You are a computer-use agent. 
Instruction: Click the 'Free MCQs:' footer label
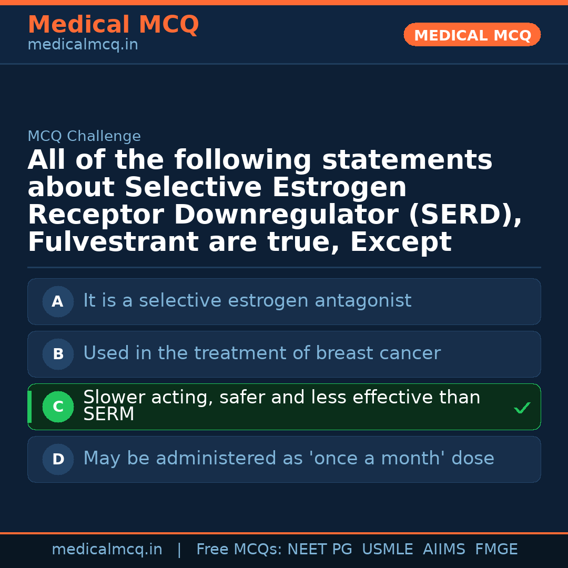(x=239, y=550)
